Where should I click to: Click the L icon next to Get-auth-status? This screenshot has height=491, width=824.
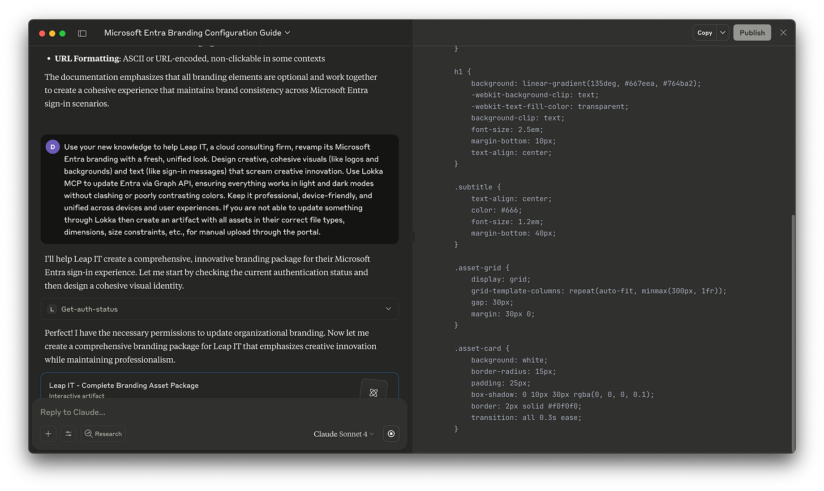click(52, 309)
